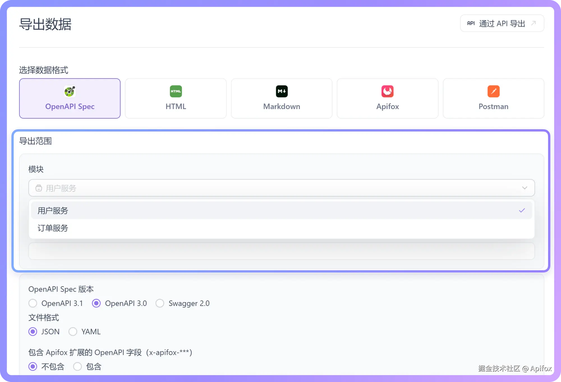The height and width of the screenshot is (382, 561).
Task: Select the OpenAPI 3.1 radio button
Action: coord(33,303)
